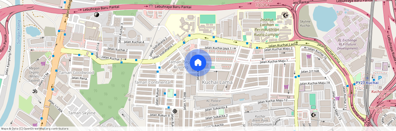Click the Jalan Kuchai 4 street label
This screenshot has height=131, width=396.
pos(134,42)
